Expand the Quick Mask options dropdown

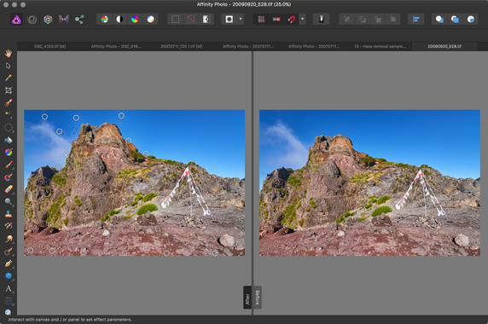(241, 20)
